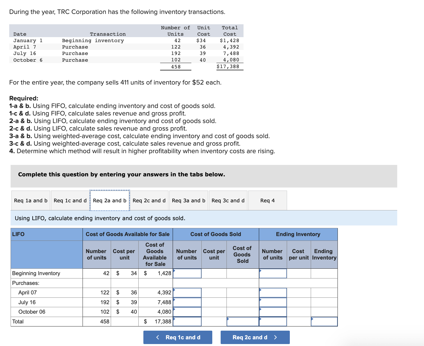Click the right chevron on the Req 2c button
The height and width of the screenshot is (346, 424).
(x=275, y=337)
